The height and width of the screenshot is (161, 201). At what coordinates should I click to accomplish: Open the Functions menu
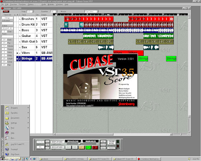coord(22,4)
